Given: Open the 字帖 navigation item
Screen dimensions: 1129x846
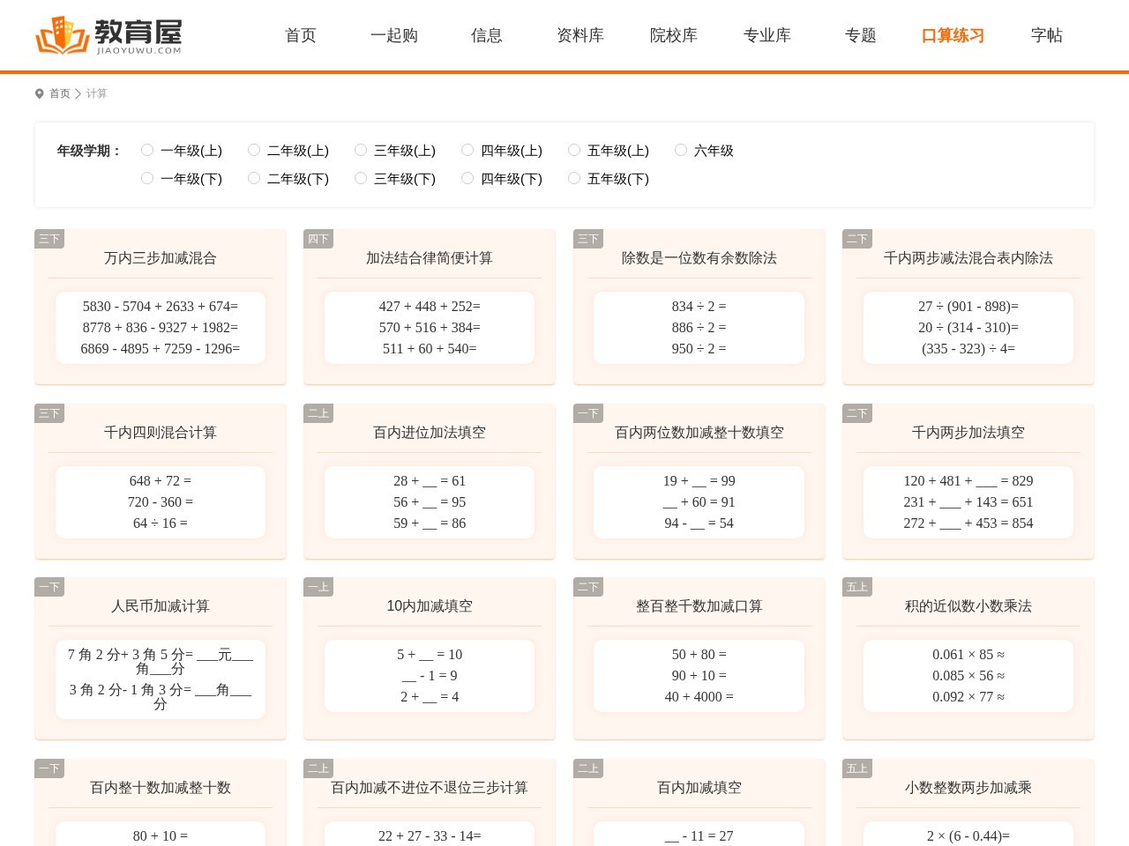Looking at the screenshot, I should click(x=1047, y=35).
